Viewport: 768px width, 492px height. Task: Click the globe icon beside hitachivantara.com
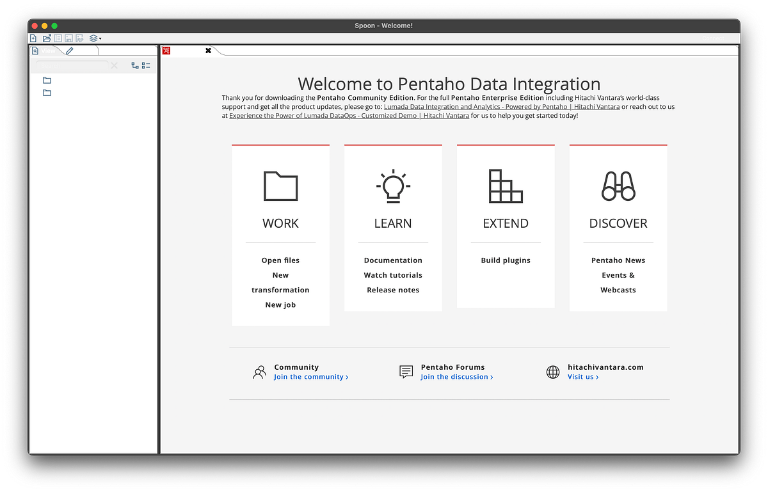[x=552, y=372]
